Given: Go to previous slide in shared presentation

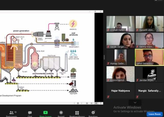Looking at the screenshot, I should 74,103.
